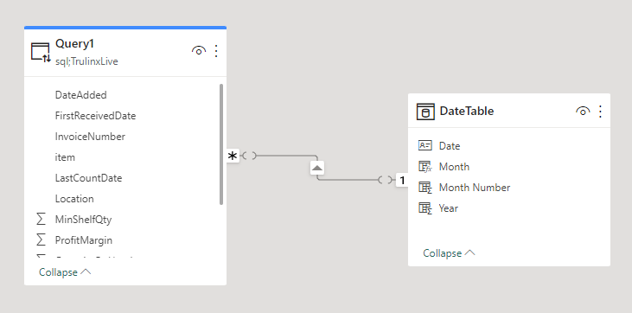Click the one-side 1 cardinality marker

click(402, 180)
